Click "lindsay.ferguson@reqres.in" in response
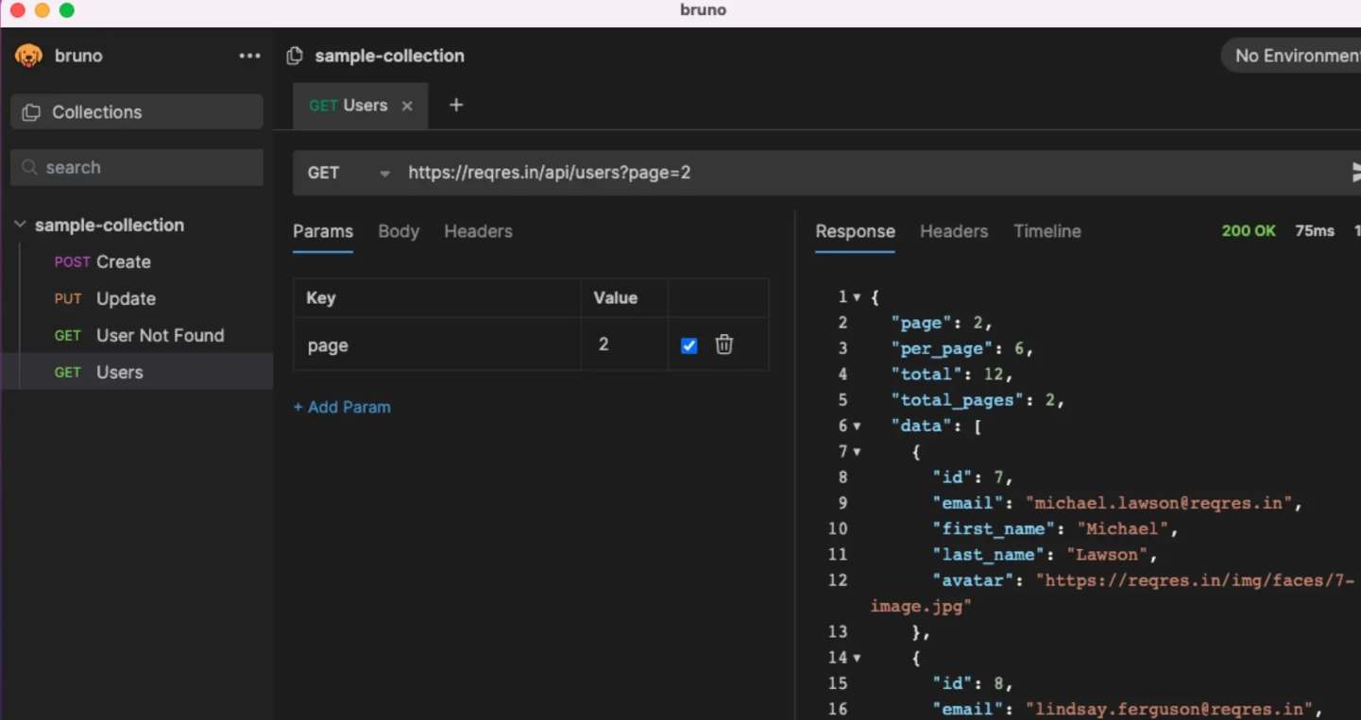1361x720 pixels. click(1169, 709)
